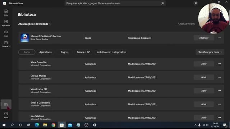Select the Email e Calendário app name
This screenshot has width=230, height=129.
coord(40,102)
